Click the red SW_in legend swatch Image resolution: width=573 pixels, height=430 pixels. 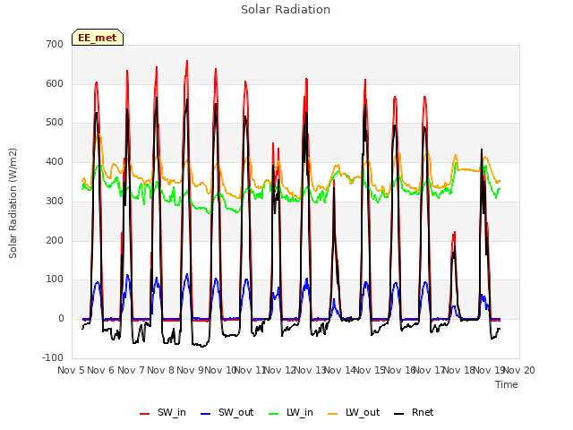(145, 414)
